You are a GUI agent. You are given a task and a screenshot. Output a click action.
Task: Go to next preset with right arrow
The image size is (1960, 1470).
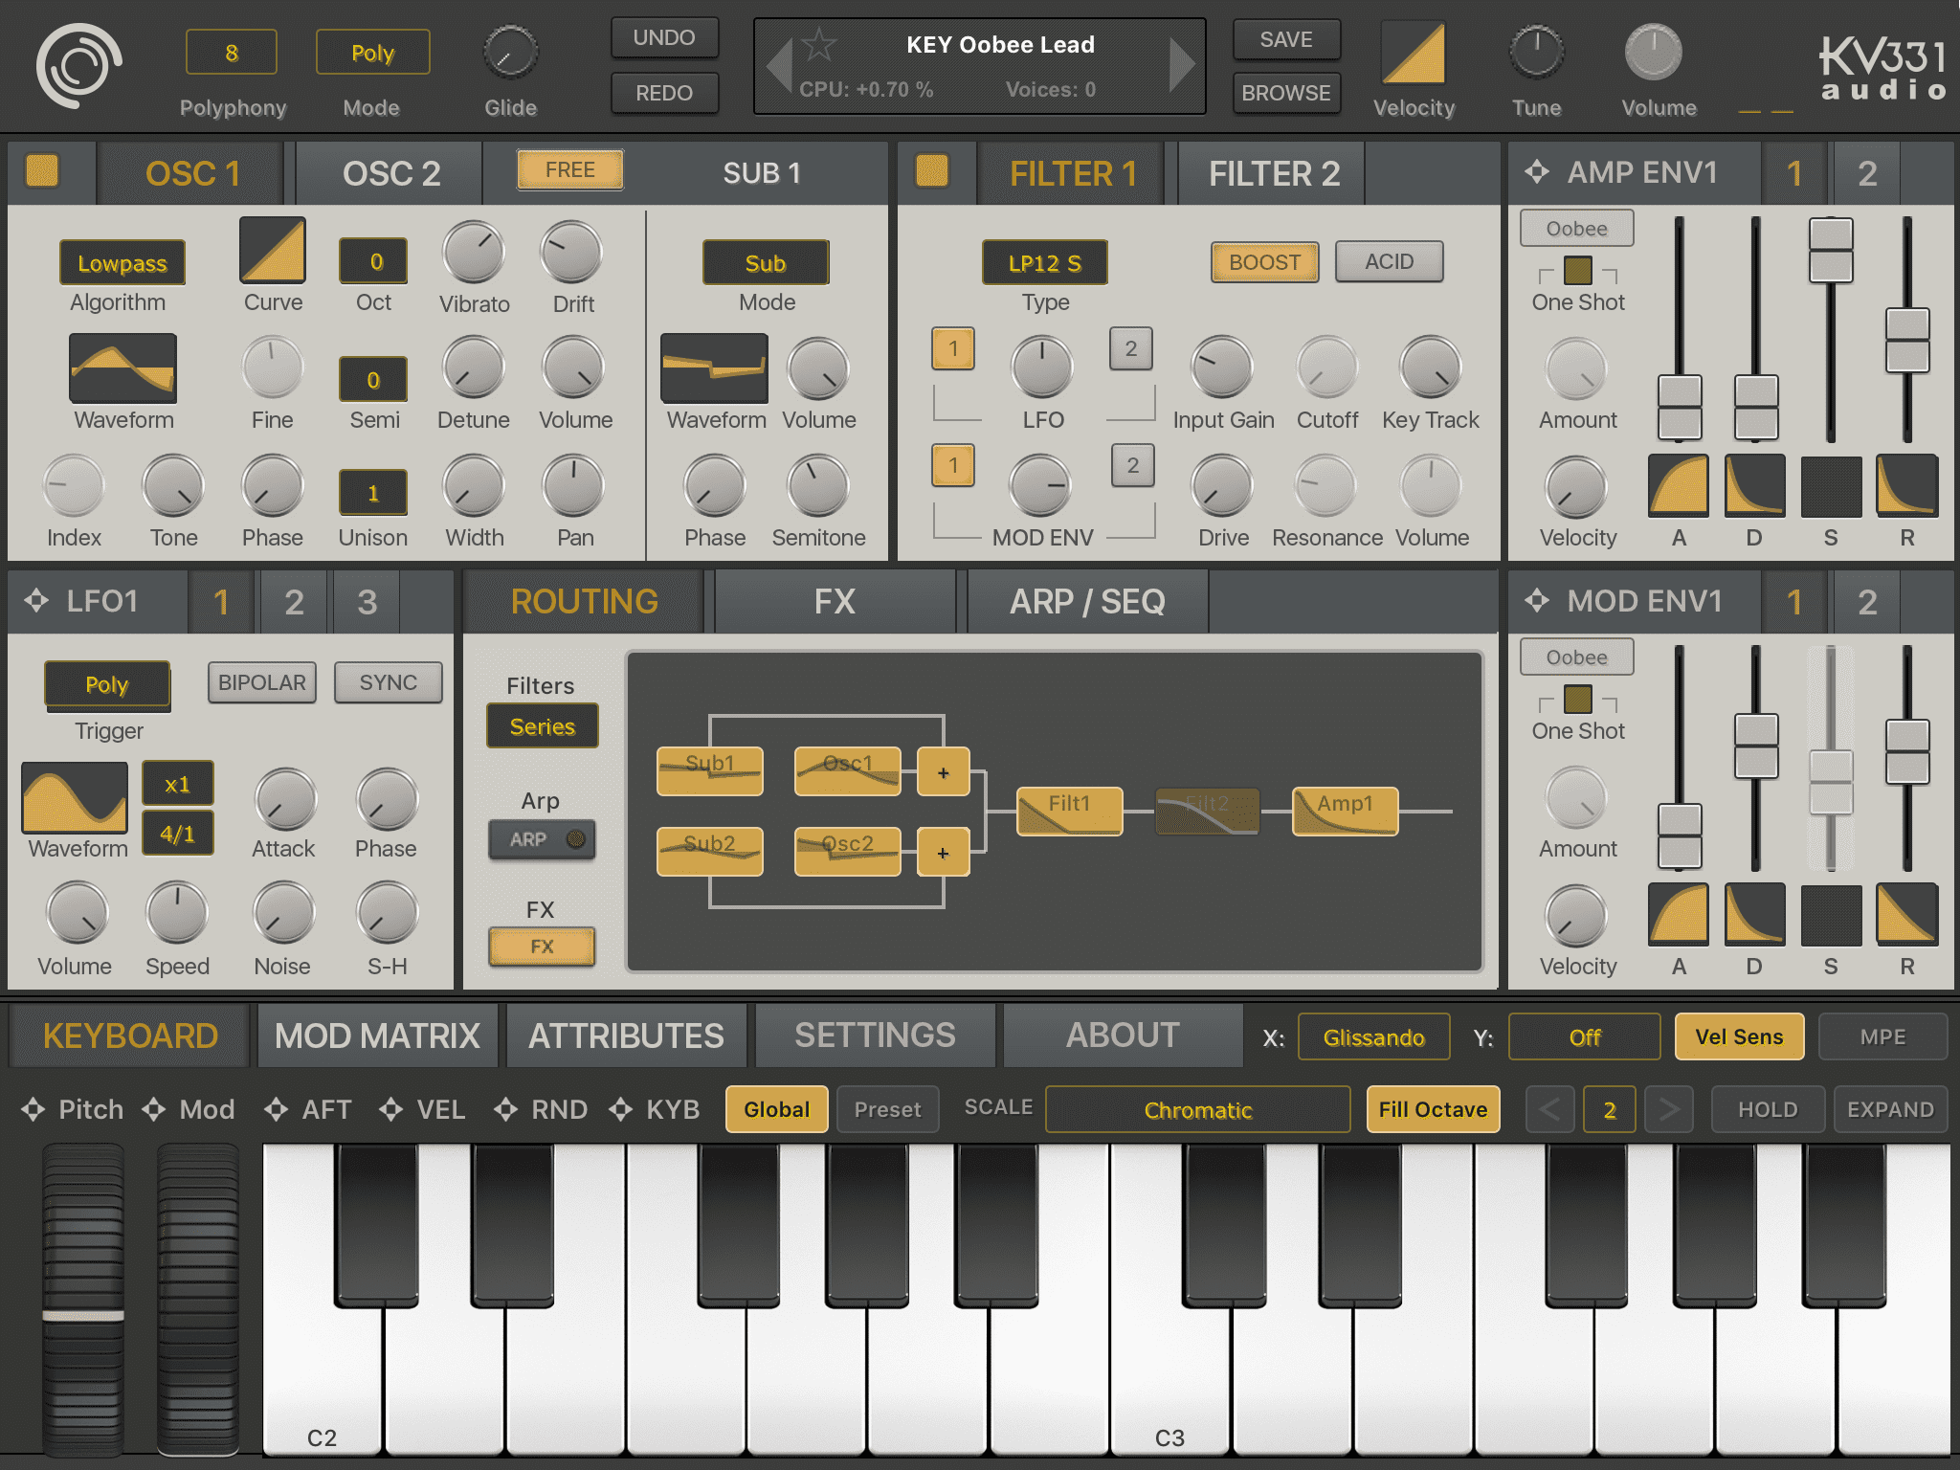click(x=1182, y=66)
